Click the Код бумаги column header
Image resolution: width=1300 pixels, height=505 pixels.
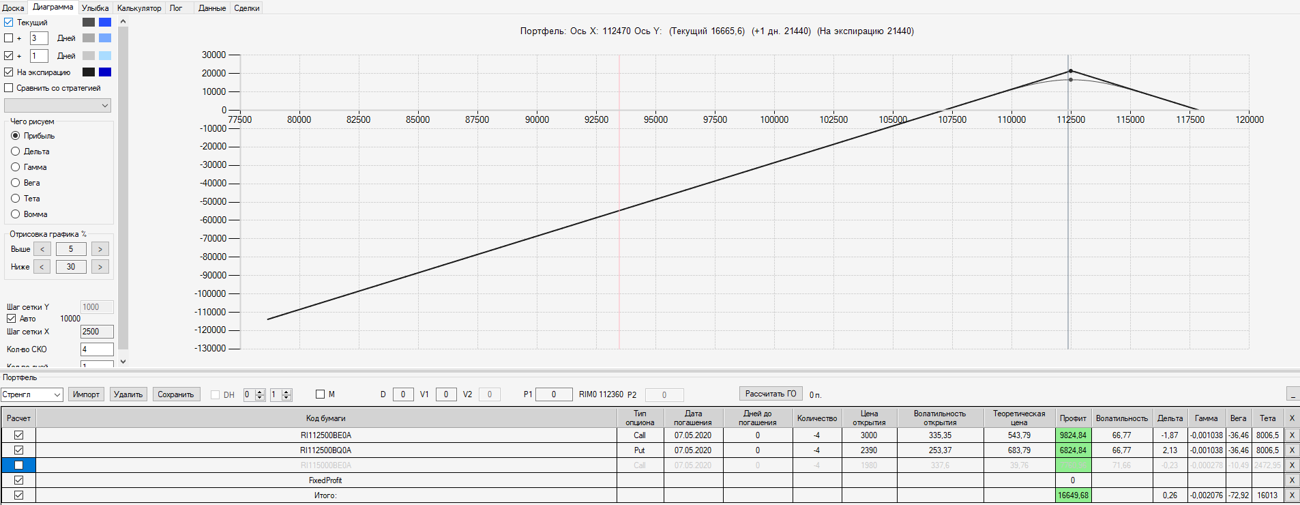[326, 418]
